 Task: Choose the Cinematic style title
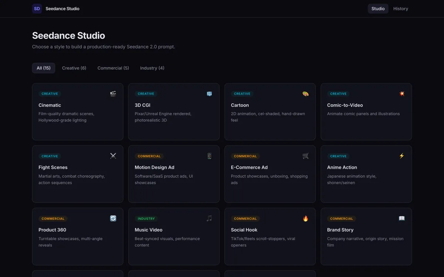(50, 105)
